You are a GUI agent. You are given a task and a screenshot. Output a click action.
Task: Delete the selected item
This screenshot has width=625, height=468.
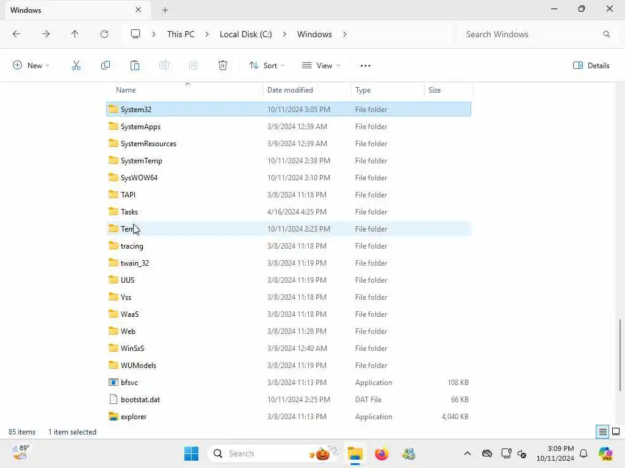223,65
